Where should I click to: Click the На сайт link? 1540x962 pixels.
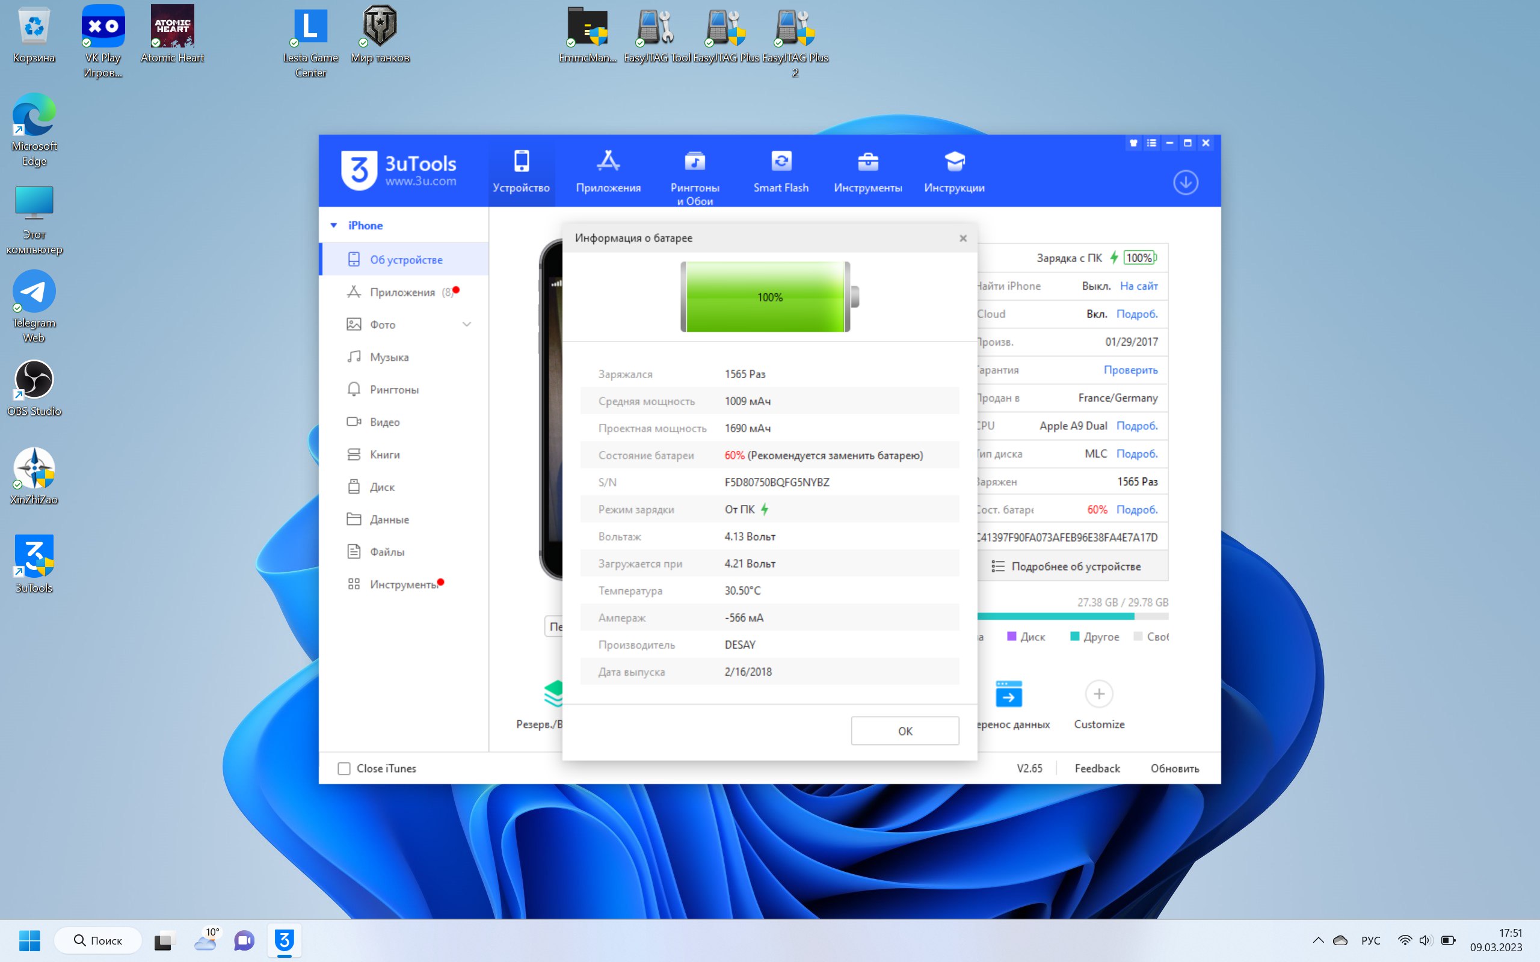[x=1138, y=286]
